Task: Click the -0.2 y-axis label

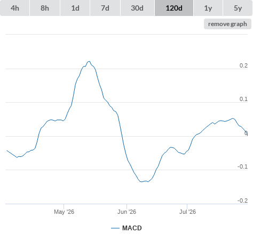Action: click(242, 201)
